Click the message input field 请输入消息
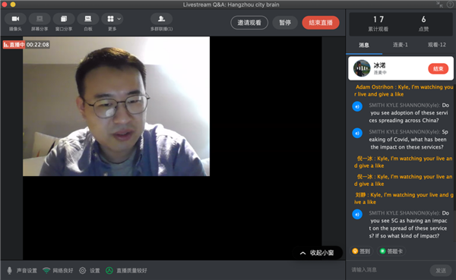 [x=388, y=270]
